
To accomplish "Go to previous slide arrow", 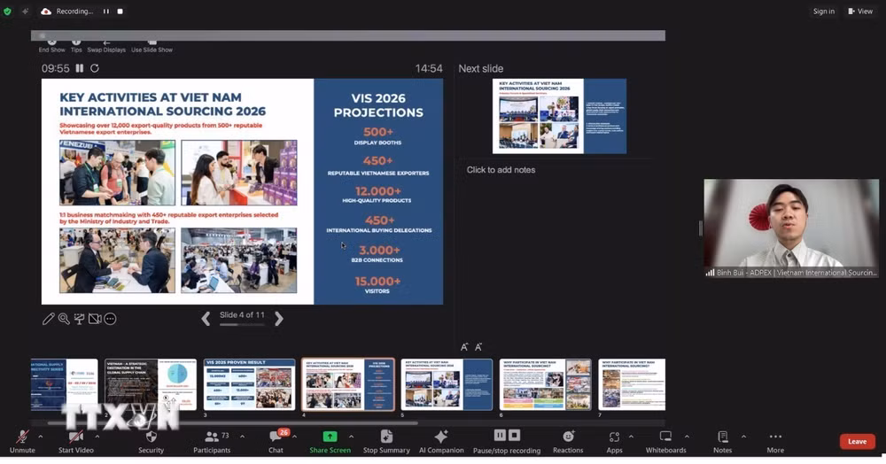I will coord(206,319).
